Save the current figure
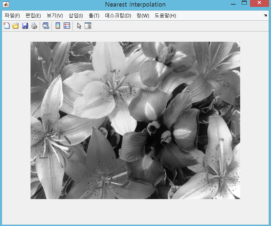Screen dimensions: 271x226 click(x=25, y=26)
